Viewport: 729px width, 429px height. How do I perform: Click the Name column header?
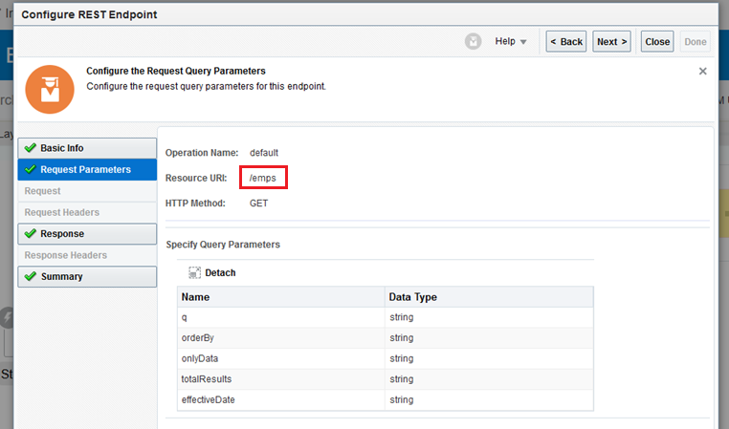pyautogui.click(x=280, y=297)
